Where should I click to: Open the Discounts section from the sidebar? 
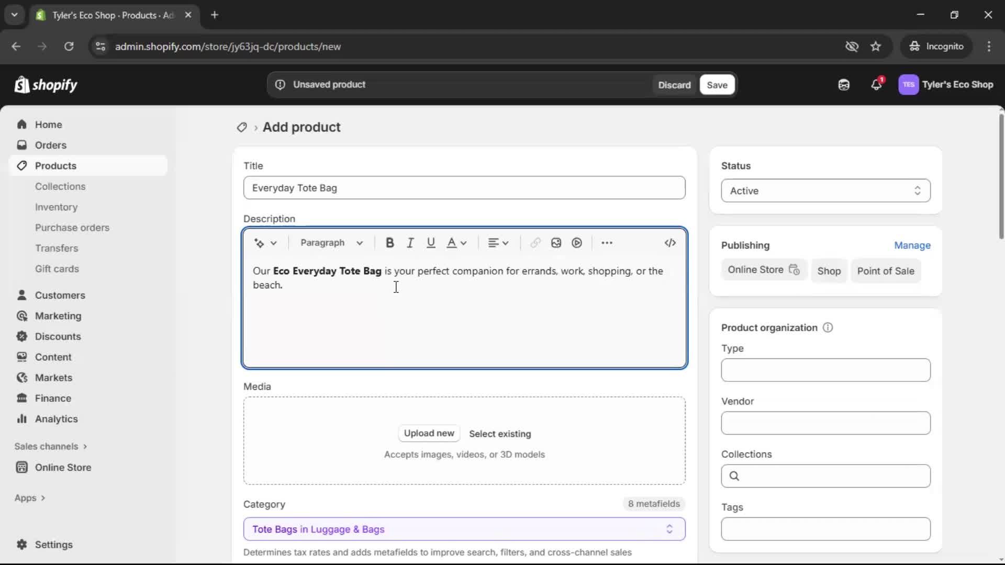coord(58,336)
